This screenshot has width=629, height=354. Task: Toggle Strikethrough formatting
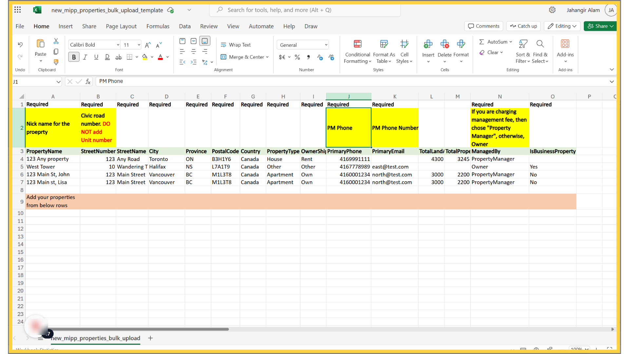118,57
